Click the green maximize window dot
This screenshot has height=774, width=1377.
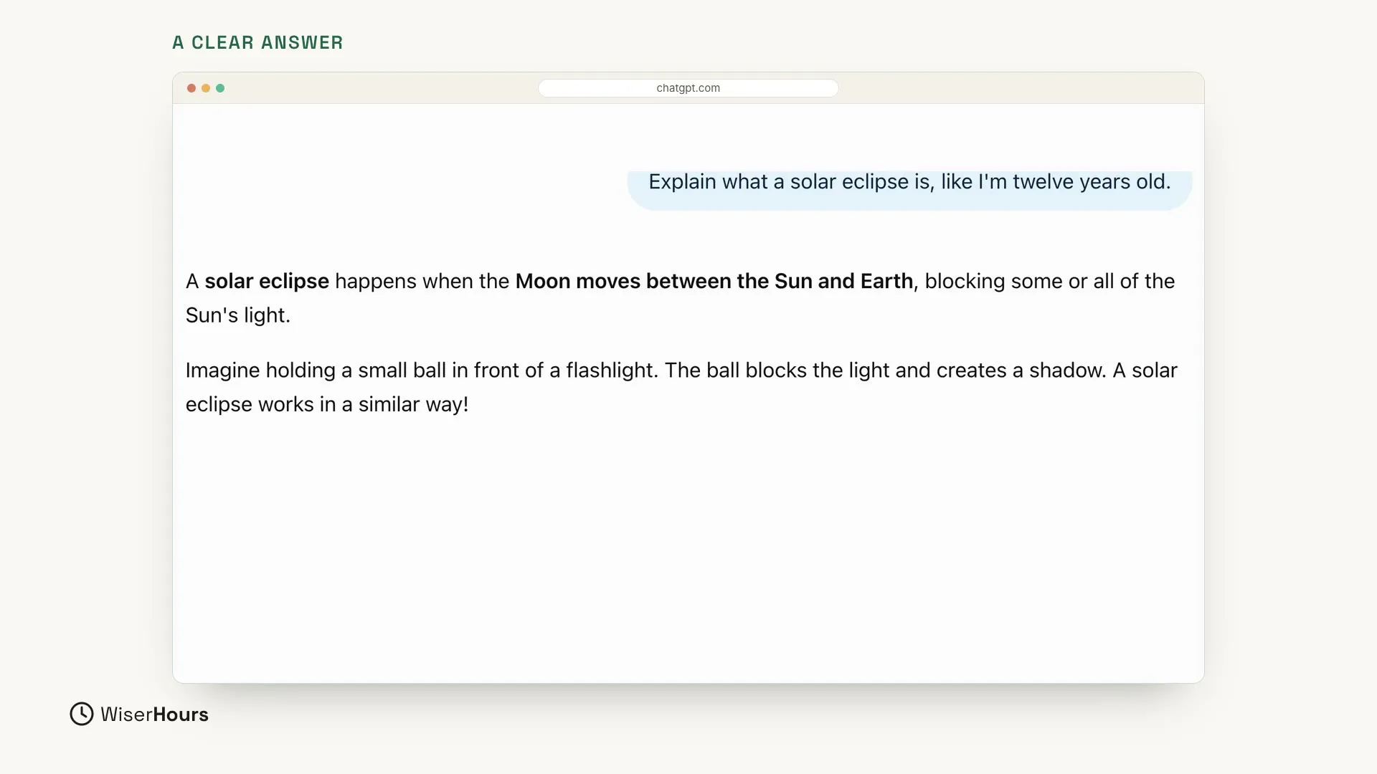(220, 88)
